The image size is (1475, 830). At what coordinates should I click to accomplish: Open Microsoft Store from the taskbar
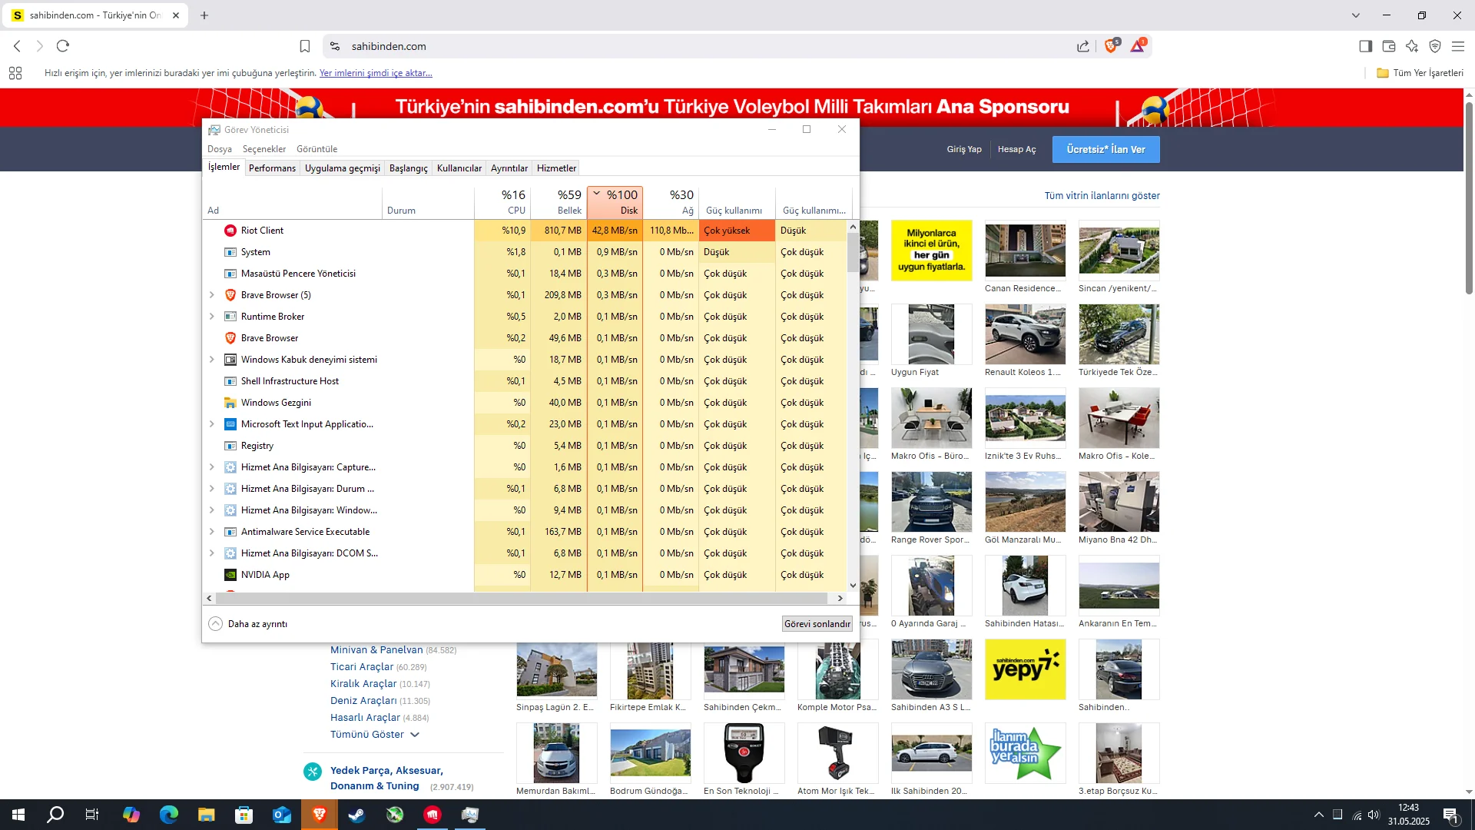coord(244,815)
